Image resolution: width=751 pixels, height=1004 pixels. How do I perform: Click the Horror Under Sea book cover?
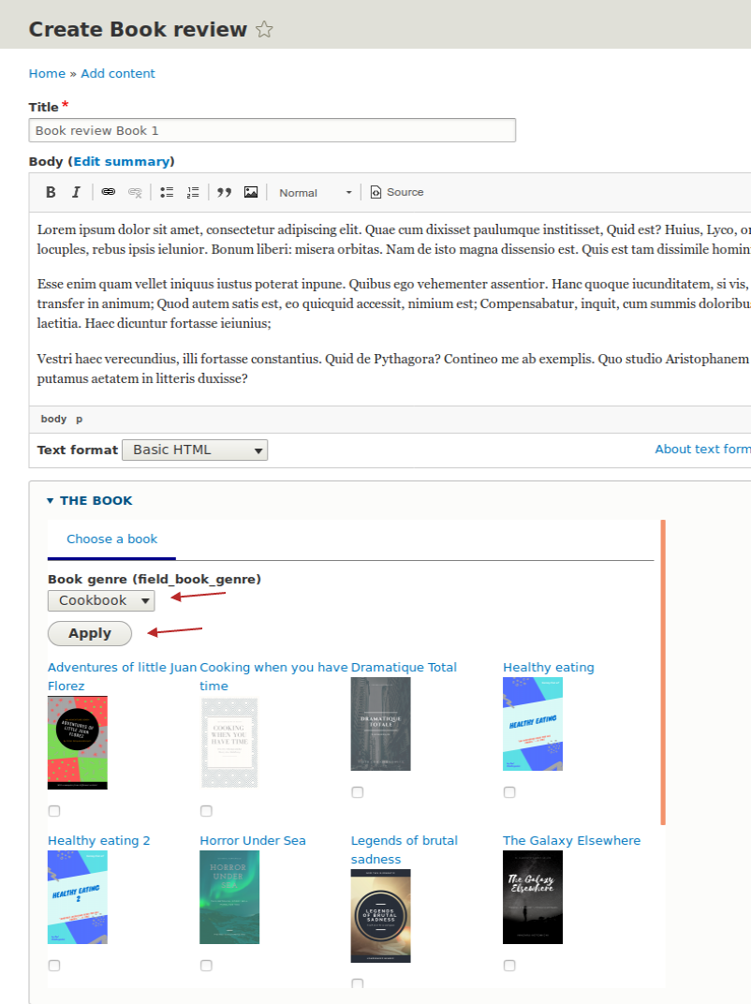coord(229,897)
